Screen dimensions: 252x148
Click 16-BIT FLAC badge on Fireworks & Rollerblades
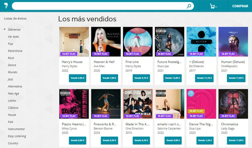click(x=100, y=116)
